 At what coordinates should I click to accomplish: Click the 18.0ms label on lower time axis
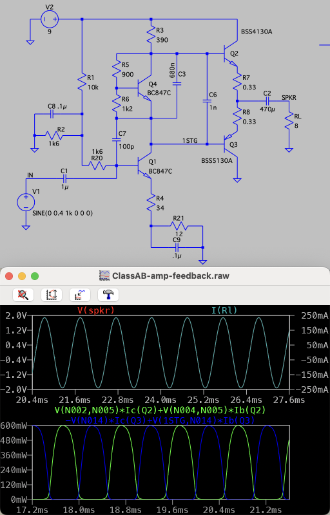[79, 510]
